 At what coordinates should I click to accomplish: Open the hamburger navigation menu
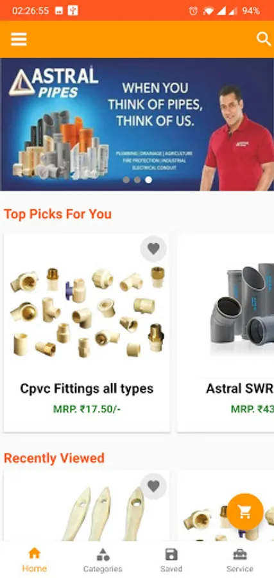pos(19,39)
